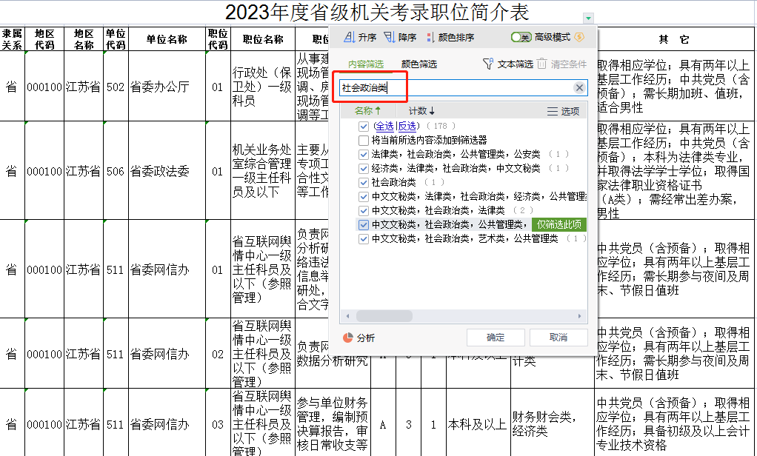This screenshot has height=456, width=757.
Task: Select the 财务财会类，经济类 cell
Action: coord(553,424)
